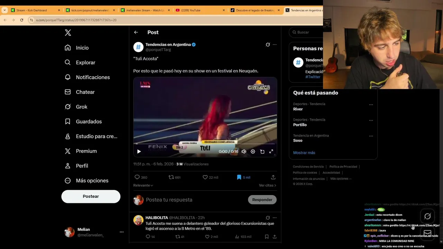Click the back arrow next to Post
Viewport: 443px width, 249px height.
[x=136, y=32]
